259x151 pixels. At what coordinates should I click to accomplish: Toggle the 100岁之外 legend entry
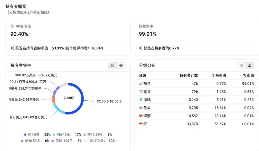100,141
